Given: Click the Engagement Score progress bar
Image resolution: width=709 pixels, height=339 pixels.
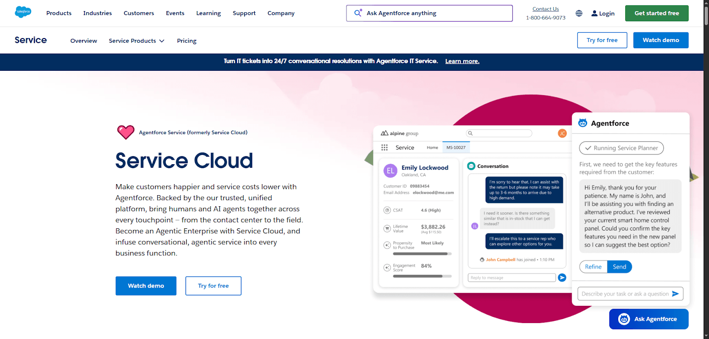Looking at the screenshot, I should tap(422, 276).
